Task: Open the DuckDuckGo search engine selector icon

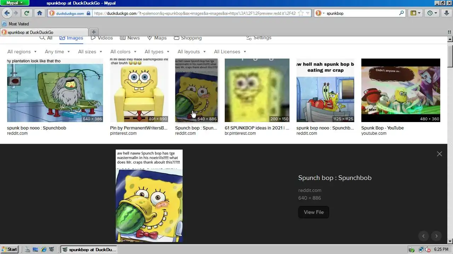Action: coord(320,13)
